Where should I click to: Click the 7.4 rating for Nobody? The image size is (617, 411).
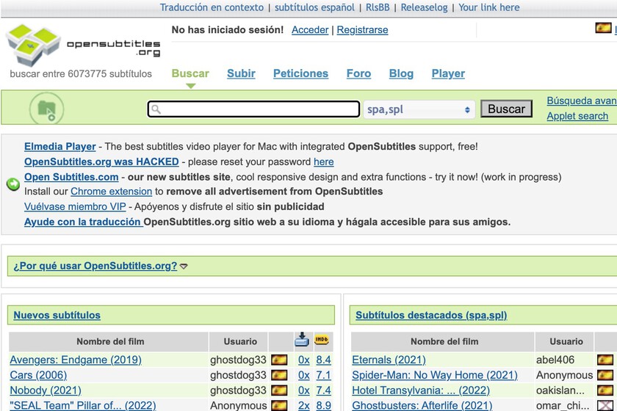point(323,390)
